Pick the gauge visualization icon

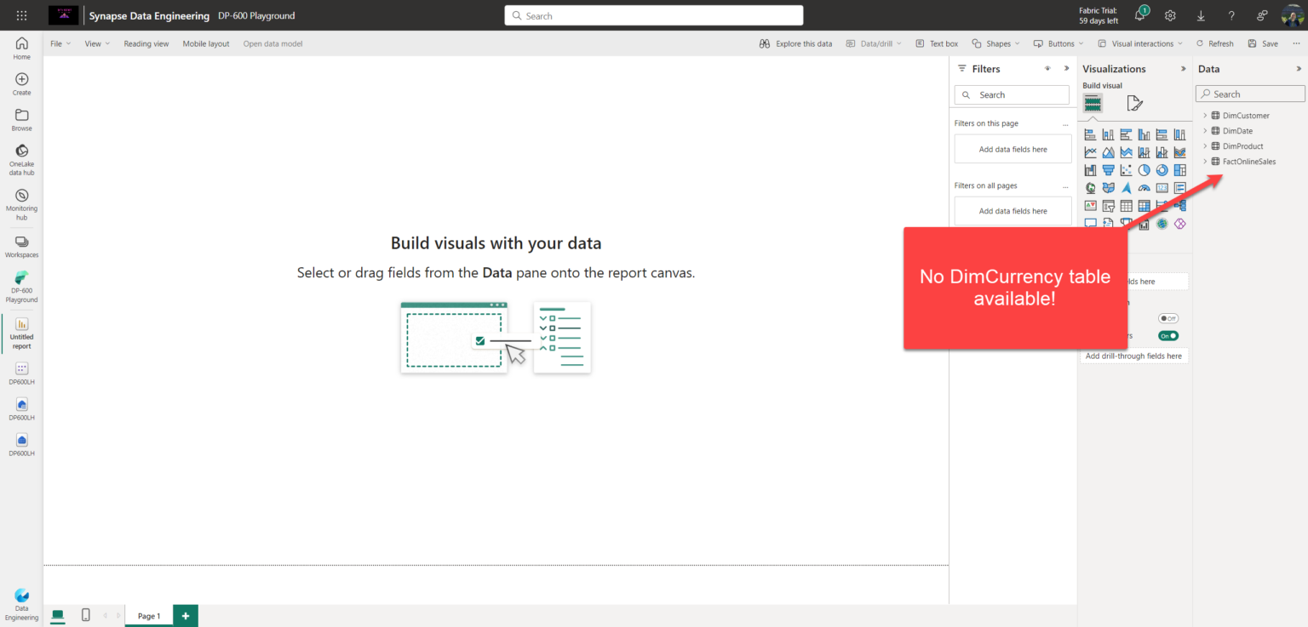coord(1144,187)
